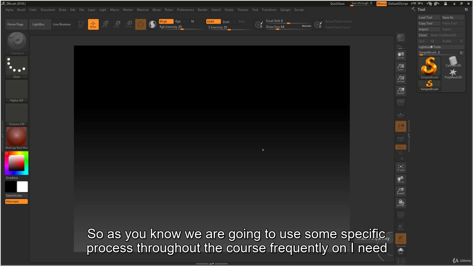This screenshot has height=266, width=473.
Task: Click the brush D shortcut icon near Dynamic
Action: (x=318, y=25)
